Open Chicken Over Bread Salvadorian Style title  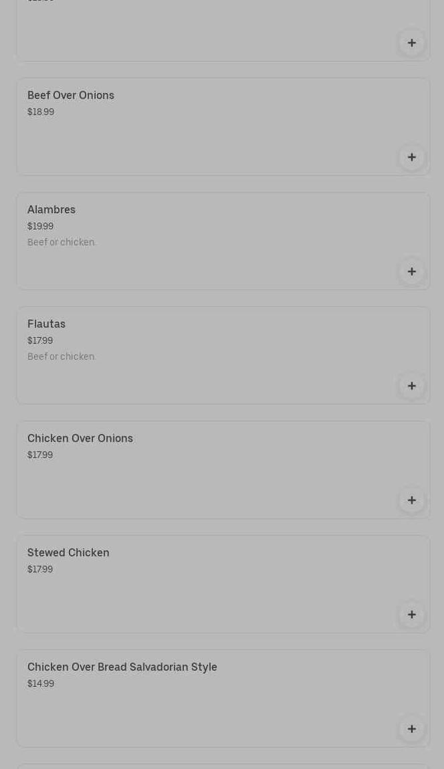click(122, 667)
